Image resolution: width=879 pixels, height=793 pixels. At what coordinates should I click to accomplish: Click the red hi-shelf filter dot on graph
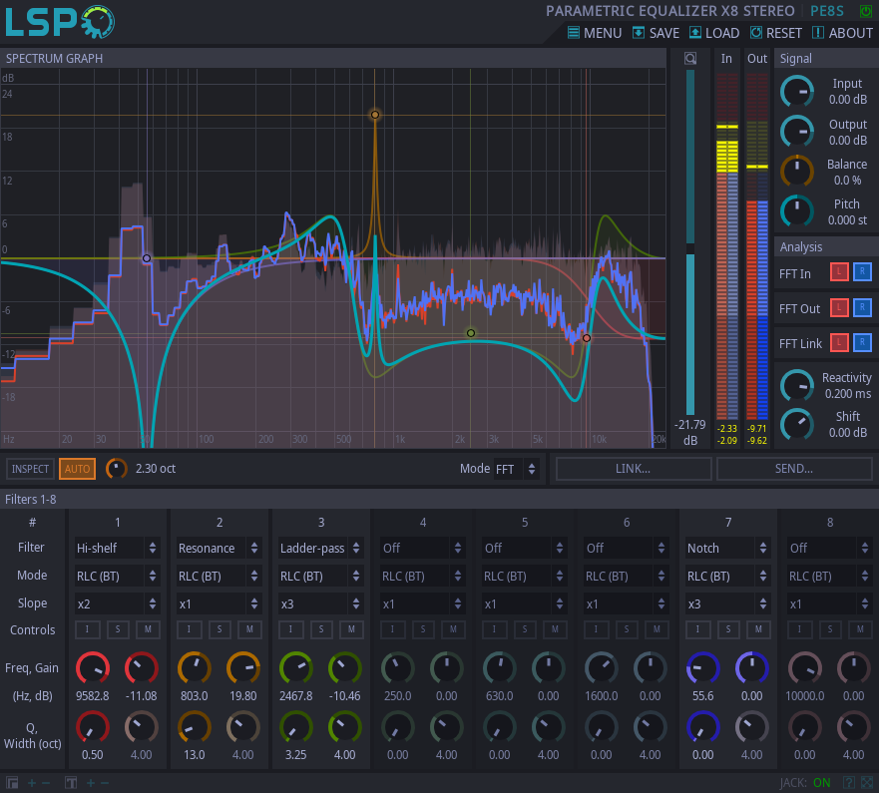coord(587,338)
